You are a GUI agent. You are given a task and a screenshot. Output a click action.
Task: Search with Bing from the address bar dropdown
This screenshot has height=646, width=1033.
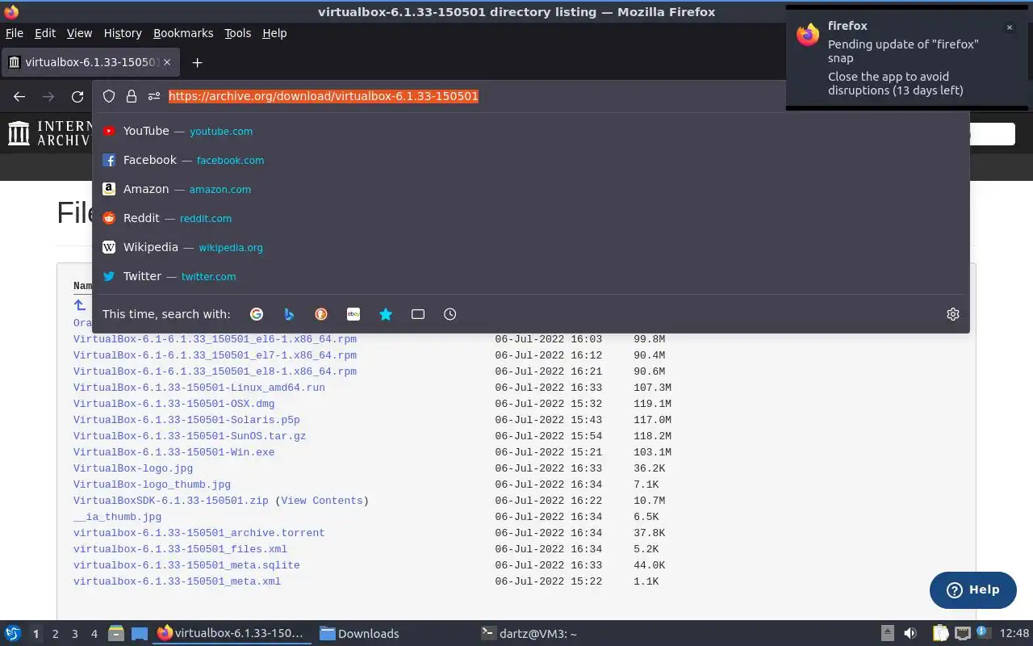[289, 314]
